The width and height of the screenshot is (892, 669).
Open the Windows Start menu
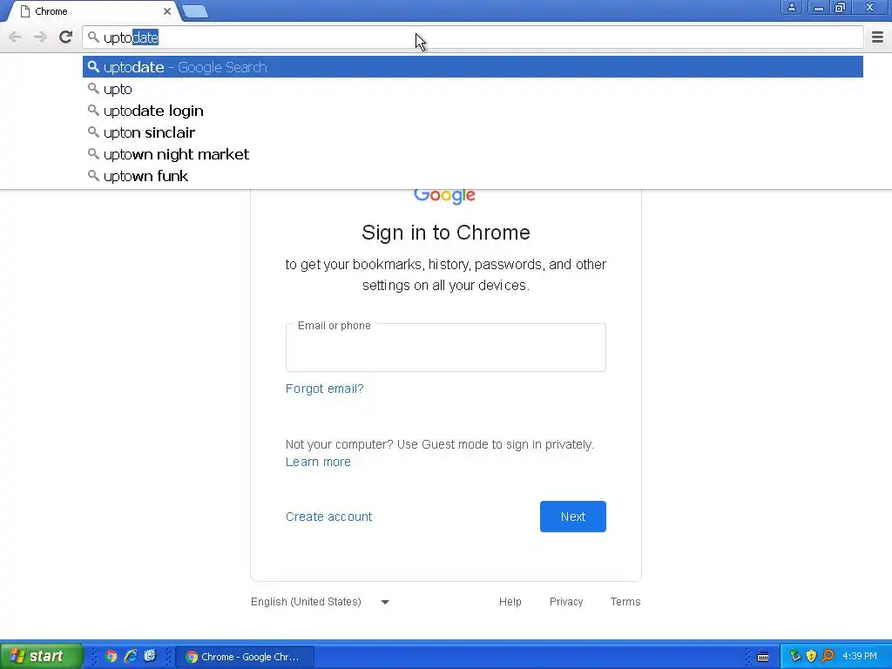41,656
